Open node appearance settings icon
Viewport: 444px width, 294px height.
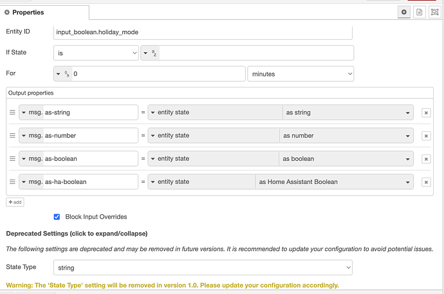[x=434, y=12]
